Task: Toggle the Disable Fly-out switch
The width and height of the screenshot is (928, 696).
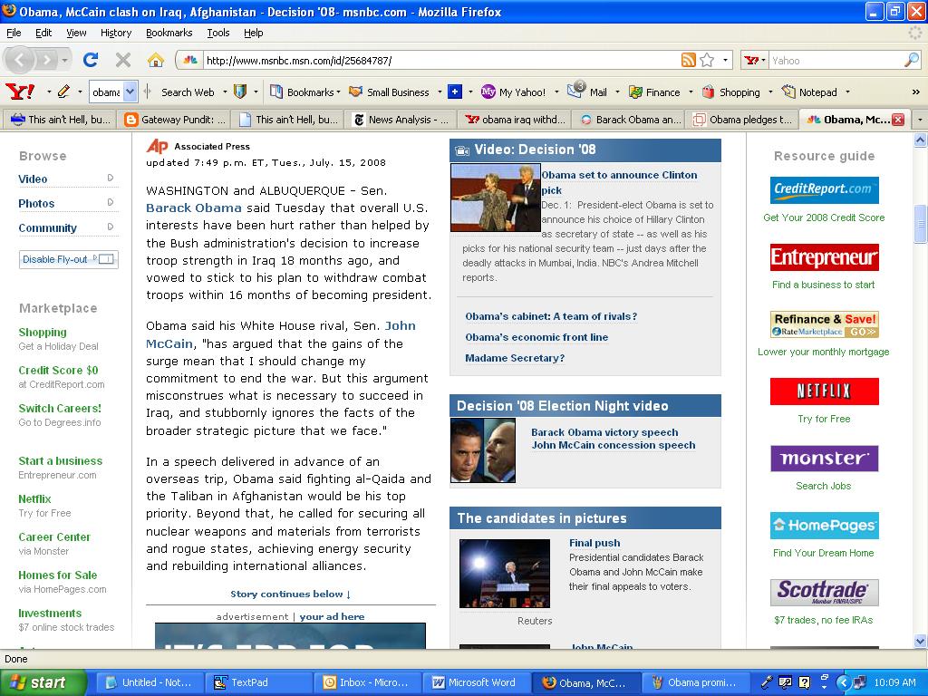Action: tap(106, 259)
